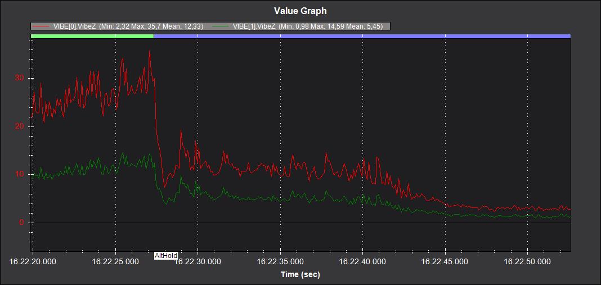Click the 16:22:40.000 time axis label
601x285 pixels.
pos(362,261)
